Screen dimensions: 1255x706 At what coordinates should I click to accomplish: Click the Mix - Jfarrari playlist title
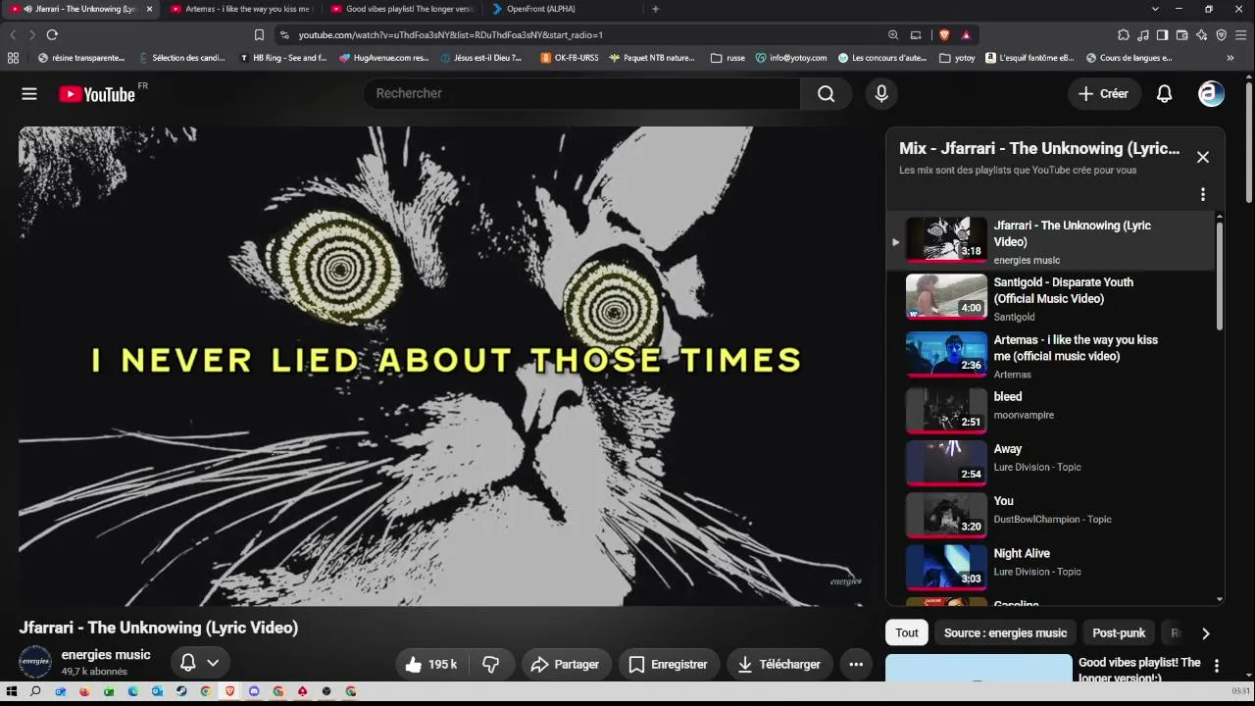coord(1039,148)
